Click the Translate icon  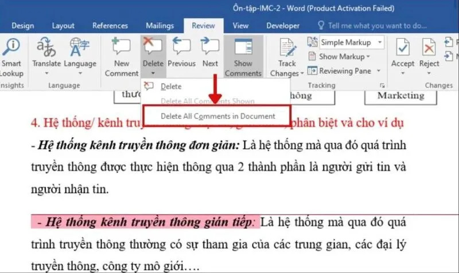point(46,48)
